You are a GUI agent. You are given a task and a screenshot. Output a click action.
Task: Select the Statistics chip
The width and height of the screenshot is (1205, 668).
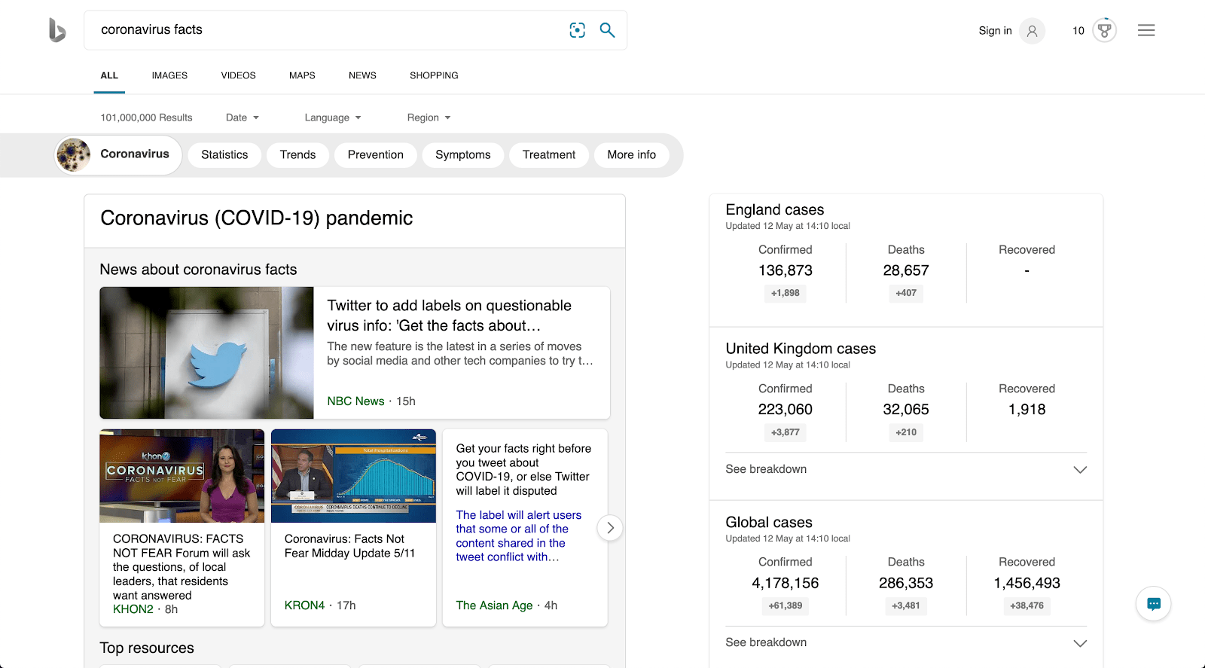click(x=224, y=154)
